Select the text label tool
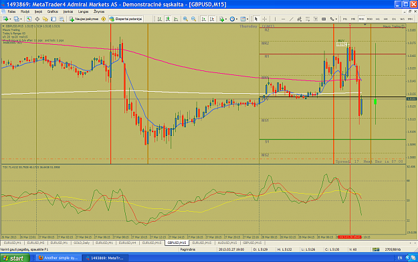This screenshot has width=418, height=262. point(324,19)
